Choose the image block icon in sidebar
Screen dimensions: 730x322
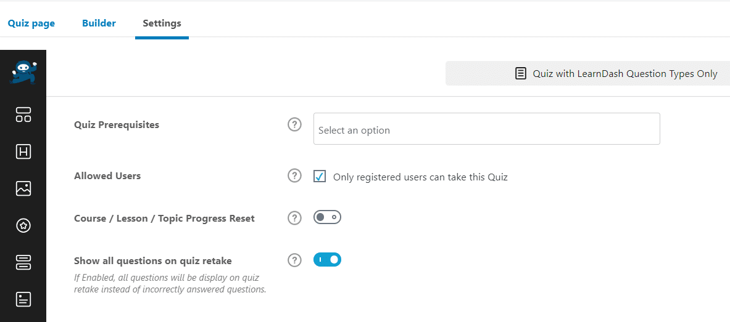tap(23, 188)
